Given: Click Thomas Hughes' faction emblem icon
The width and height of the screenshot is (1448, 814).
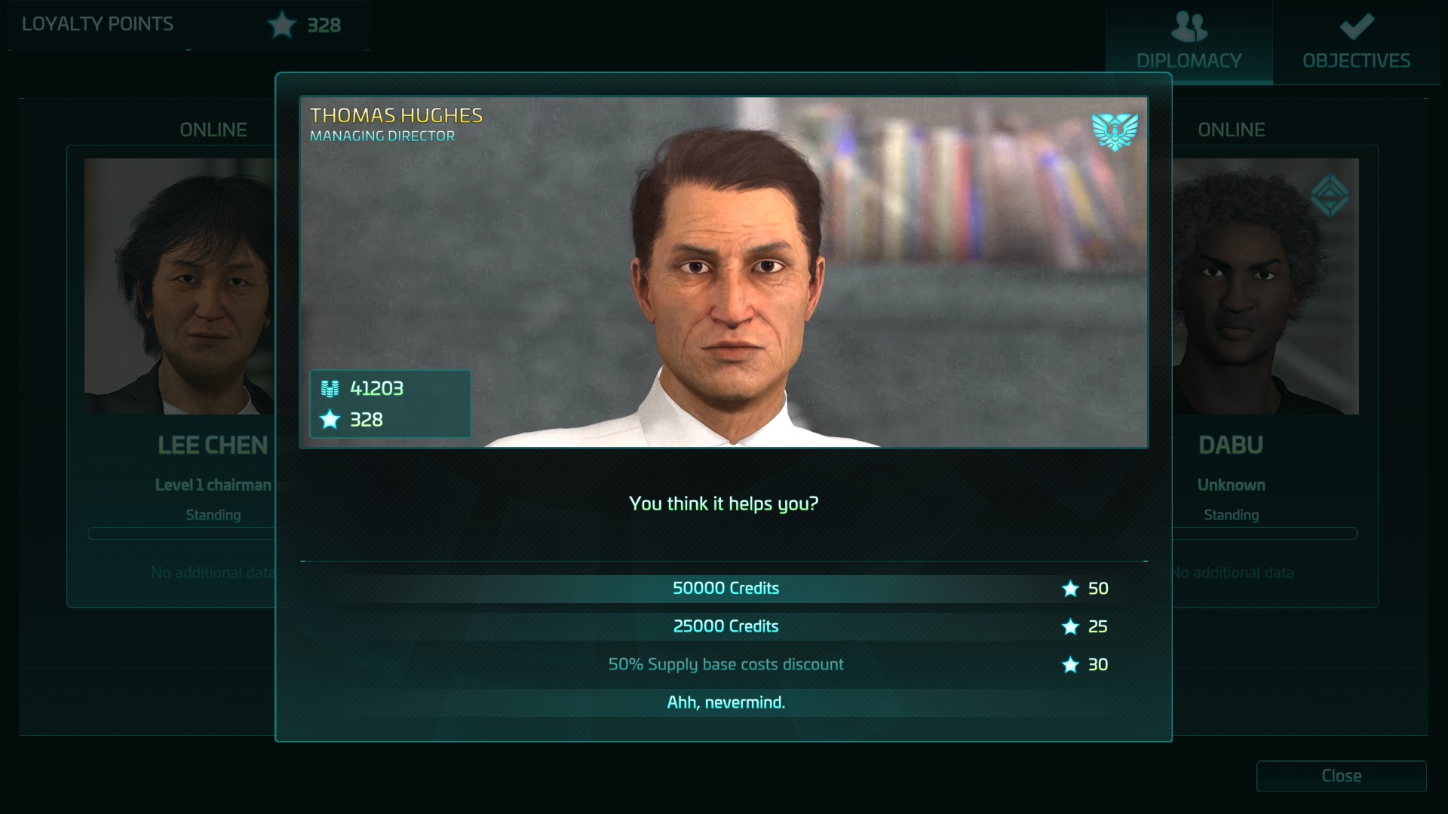Looking at the screenshot, I should point(1115,132).
